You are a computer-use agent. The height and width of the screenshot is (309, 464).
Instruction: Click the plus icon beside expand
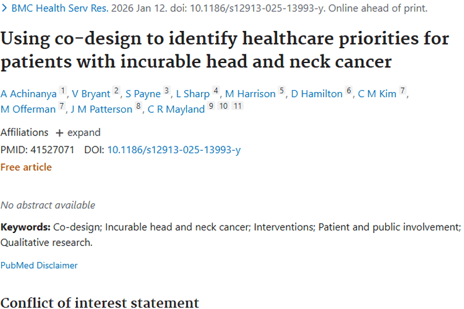59,132
